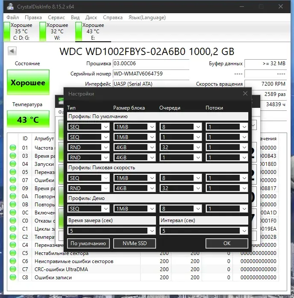Viewport: 294px width, 298px height.
Task: Open Peak profile RND block size 4KiB dropdown
Action: click(x=135, y=188)
